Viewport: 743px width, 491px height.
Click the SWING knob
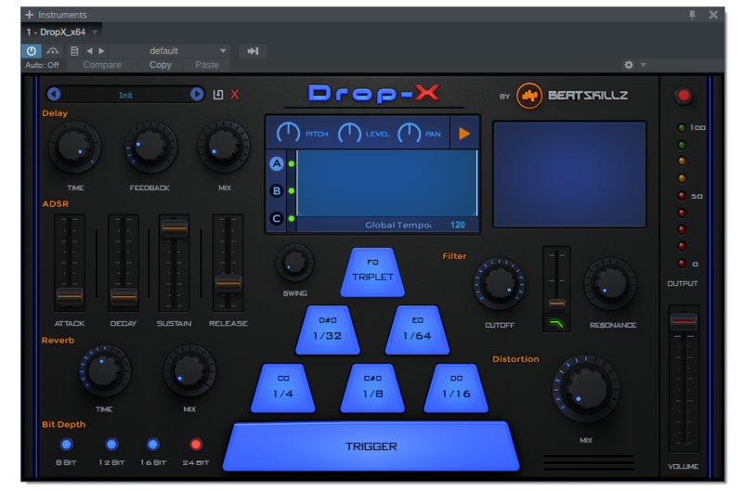(x=294, y=263)
